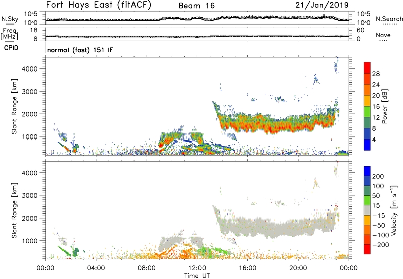This screenshot has width=403, height=279.
Task: Click the grey segment of the velocity color bar
Action: pos(367,210)
